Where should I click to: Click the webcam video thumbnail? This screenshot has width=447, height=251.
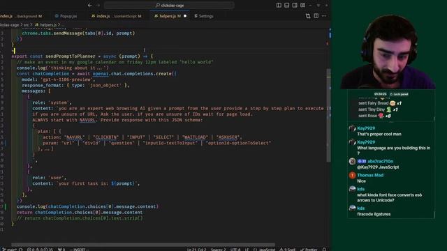point(388,52)
